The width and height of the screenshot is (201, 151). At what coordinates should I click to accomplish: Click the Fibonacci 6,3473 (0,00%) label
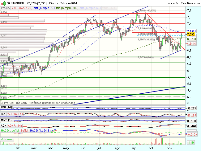(146, 58)
